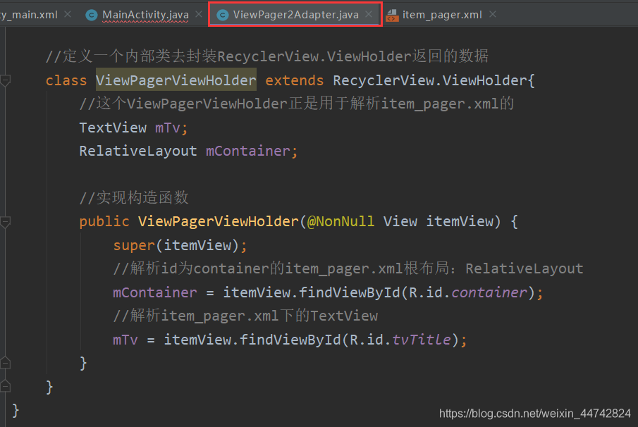The image size is (638, 427).
Task: Switch to the MainActivity.java tab
Action: coord(145,15)
